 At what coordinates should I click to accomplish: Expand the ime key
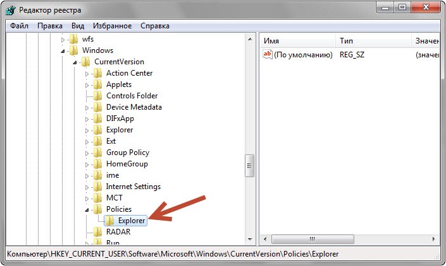(87, 176)
